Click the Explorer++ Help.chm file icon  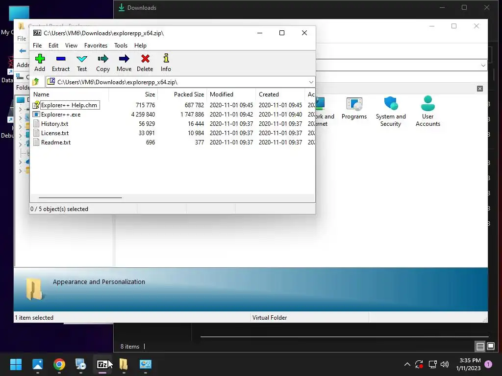[36, 105]
